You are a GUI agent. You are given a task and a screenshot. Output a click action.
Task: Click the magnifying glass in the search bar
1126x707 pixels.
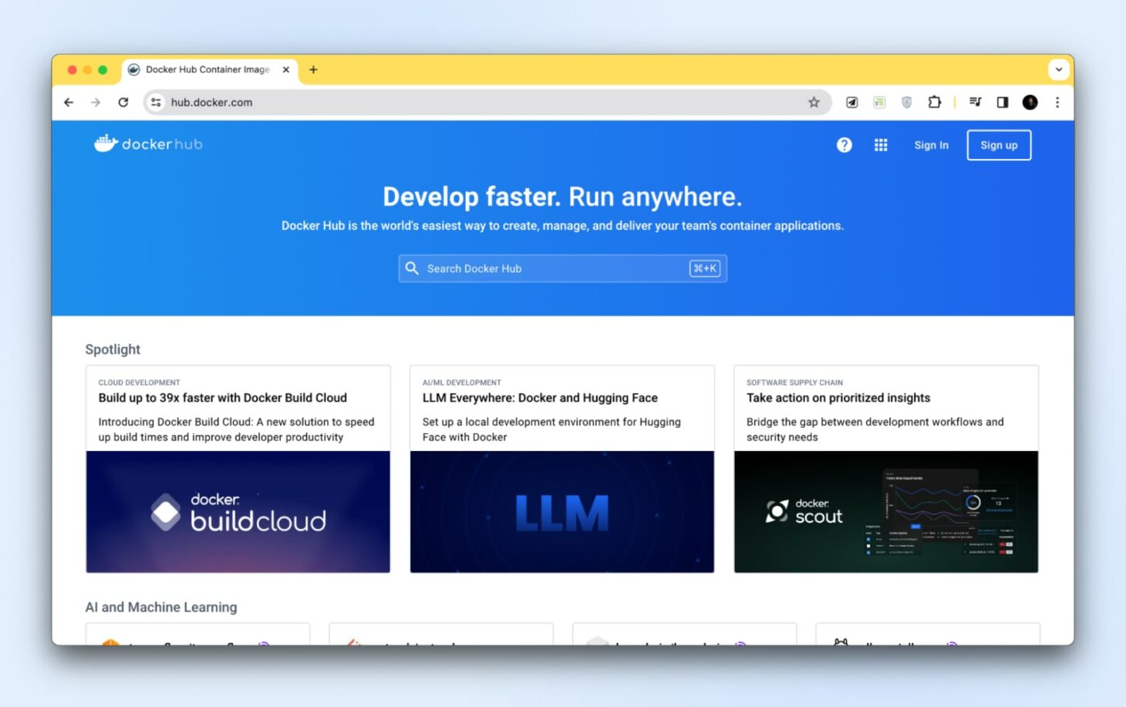pos(412,268)
